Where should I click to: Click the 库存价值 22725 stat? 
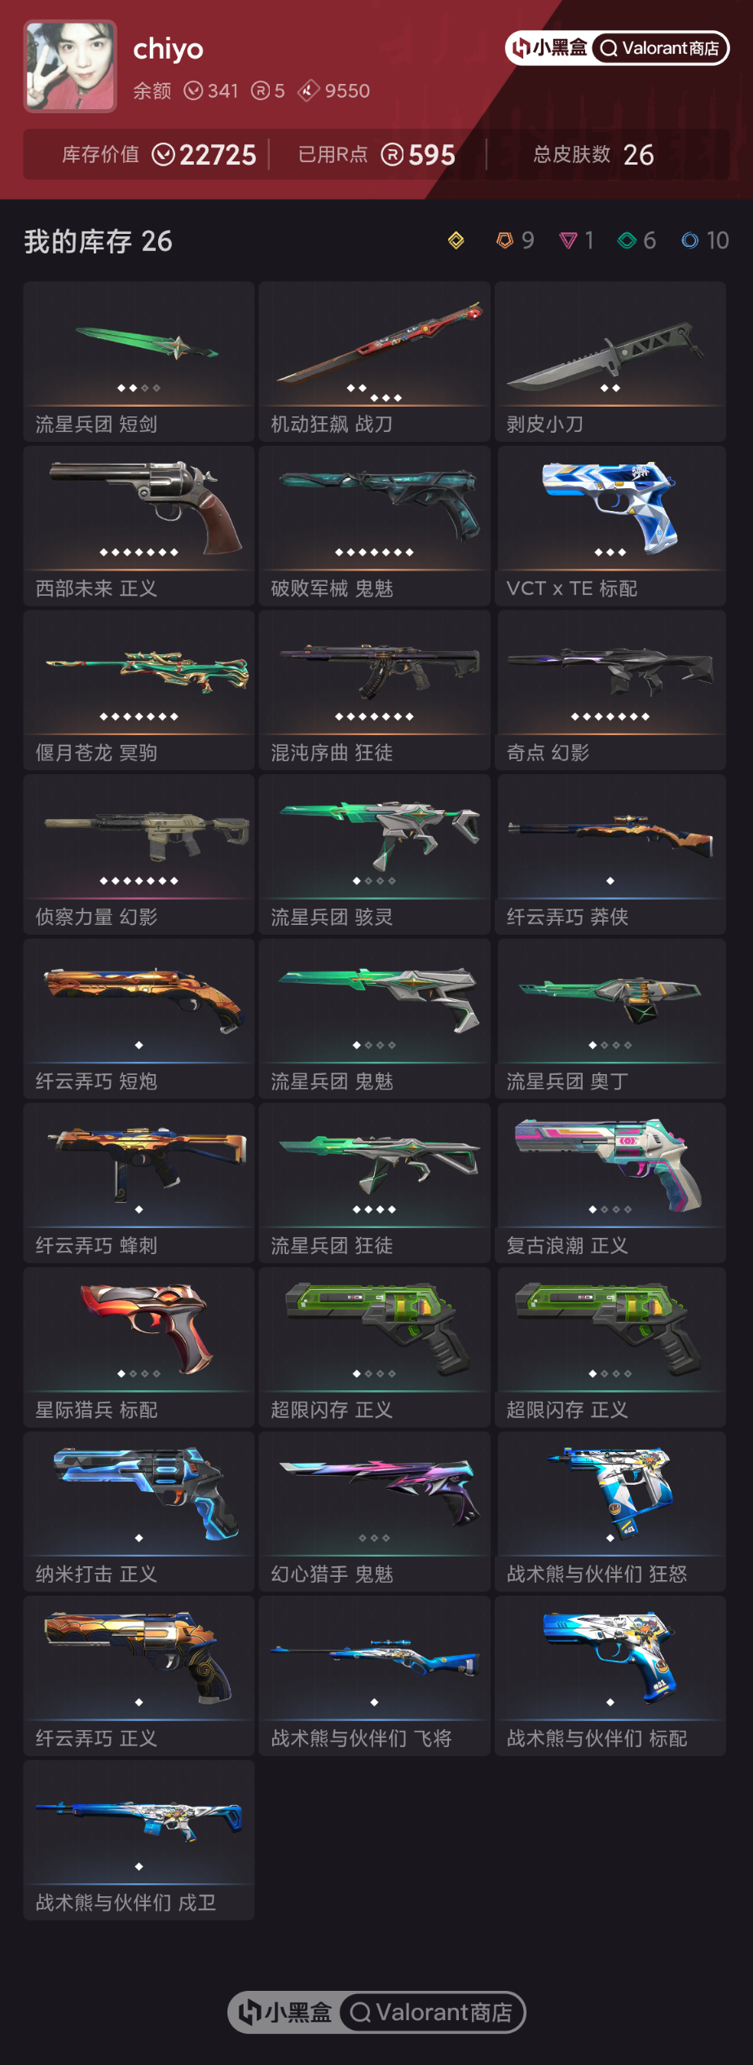coord(159,154)
